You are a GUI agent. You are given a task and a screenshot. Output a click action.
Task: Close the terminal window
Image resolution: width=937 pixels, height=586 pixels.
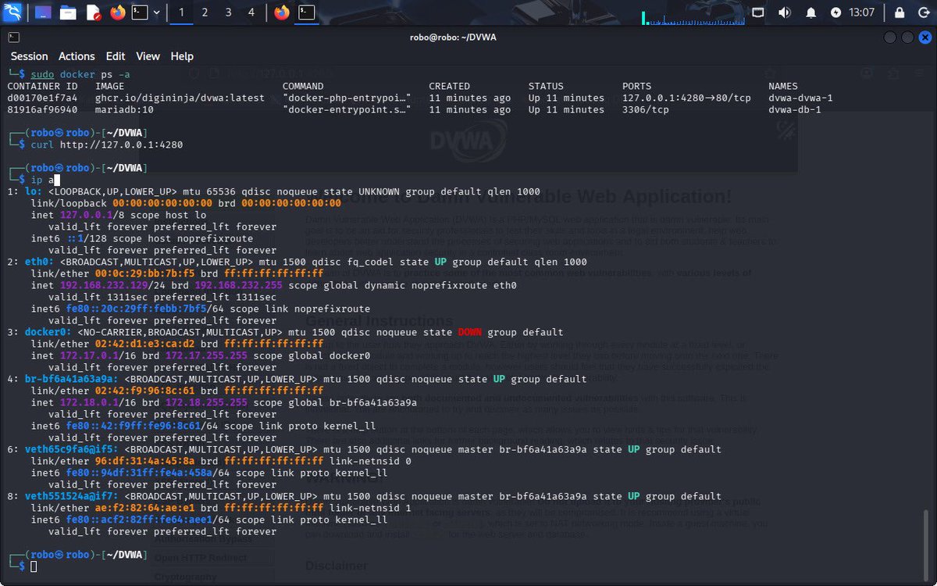(x=924, y=38)
